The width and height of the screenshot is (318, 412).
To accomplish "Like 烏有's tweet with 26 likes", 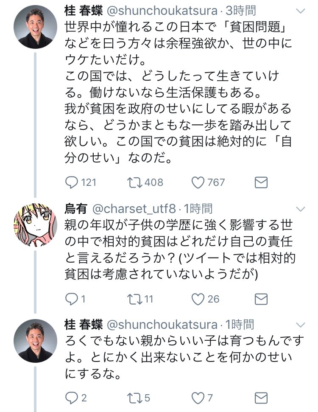I will pos(198,299).
